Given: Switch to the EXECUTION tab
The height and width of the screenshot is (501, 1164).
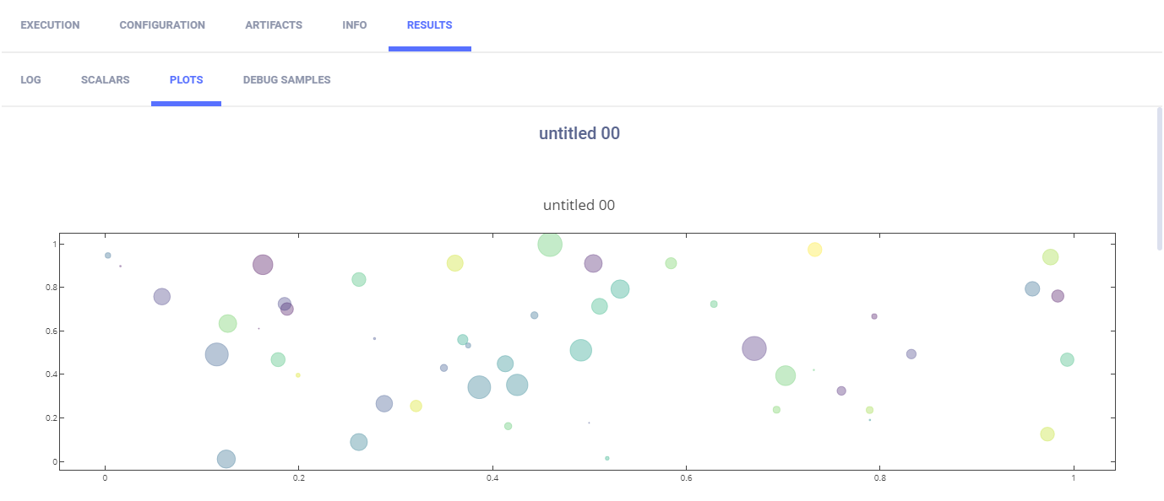Looking at the screenshot, I should (x=50, y=25).
